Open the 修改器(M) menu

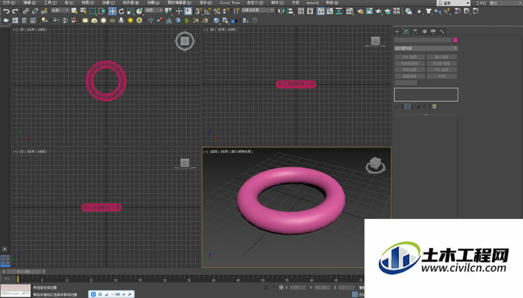131,3
